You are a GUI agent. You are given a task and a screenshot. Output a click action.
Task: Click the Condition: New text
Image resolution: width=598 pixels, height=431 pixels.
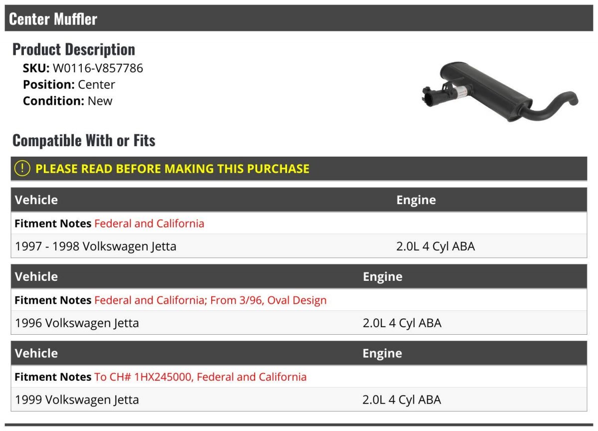click(x=68, y=101)
